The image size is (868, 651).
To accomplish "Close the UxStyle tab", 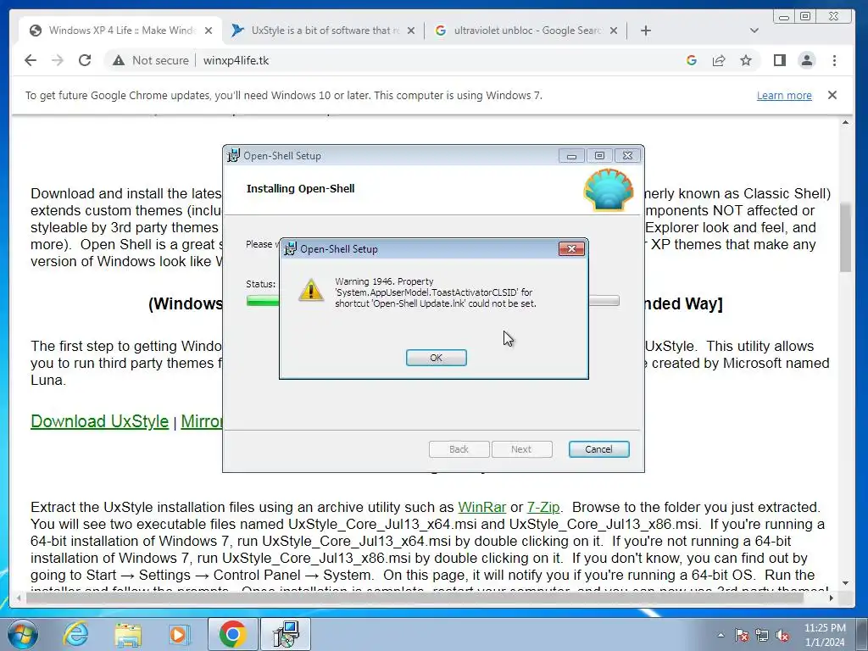I will (x=411, y=31).
